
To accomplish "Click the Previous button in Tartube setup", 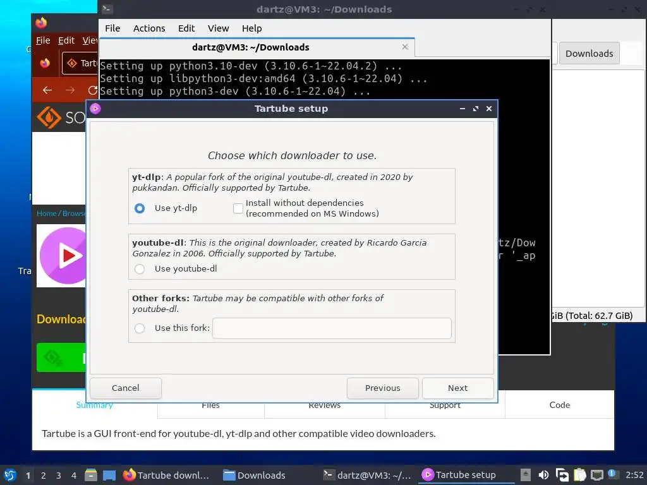I will (x=382, y=388).
